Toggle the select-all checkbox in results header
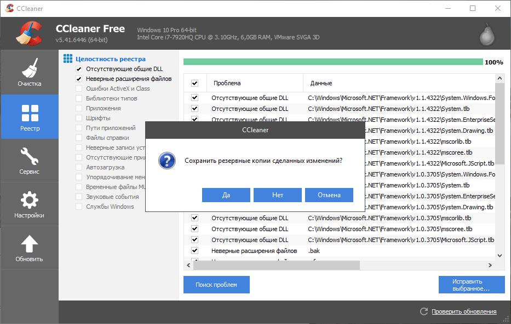This screenshot has width=511, height=324. 194,83
